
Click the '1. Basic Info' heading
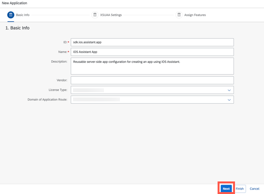(x=17, y=28)
